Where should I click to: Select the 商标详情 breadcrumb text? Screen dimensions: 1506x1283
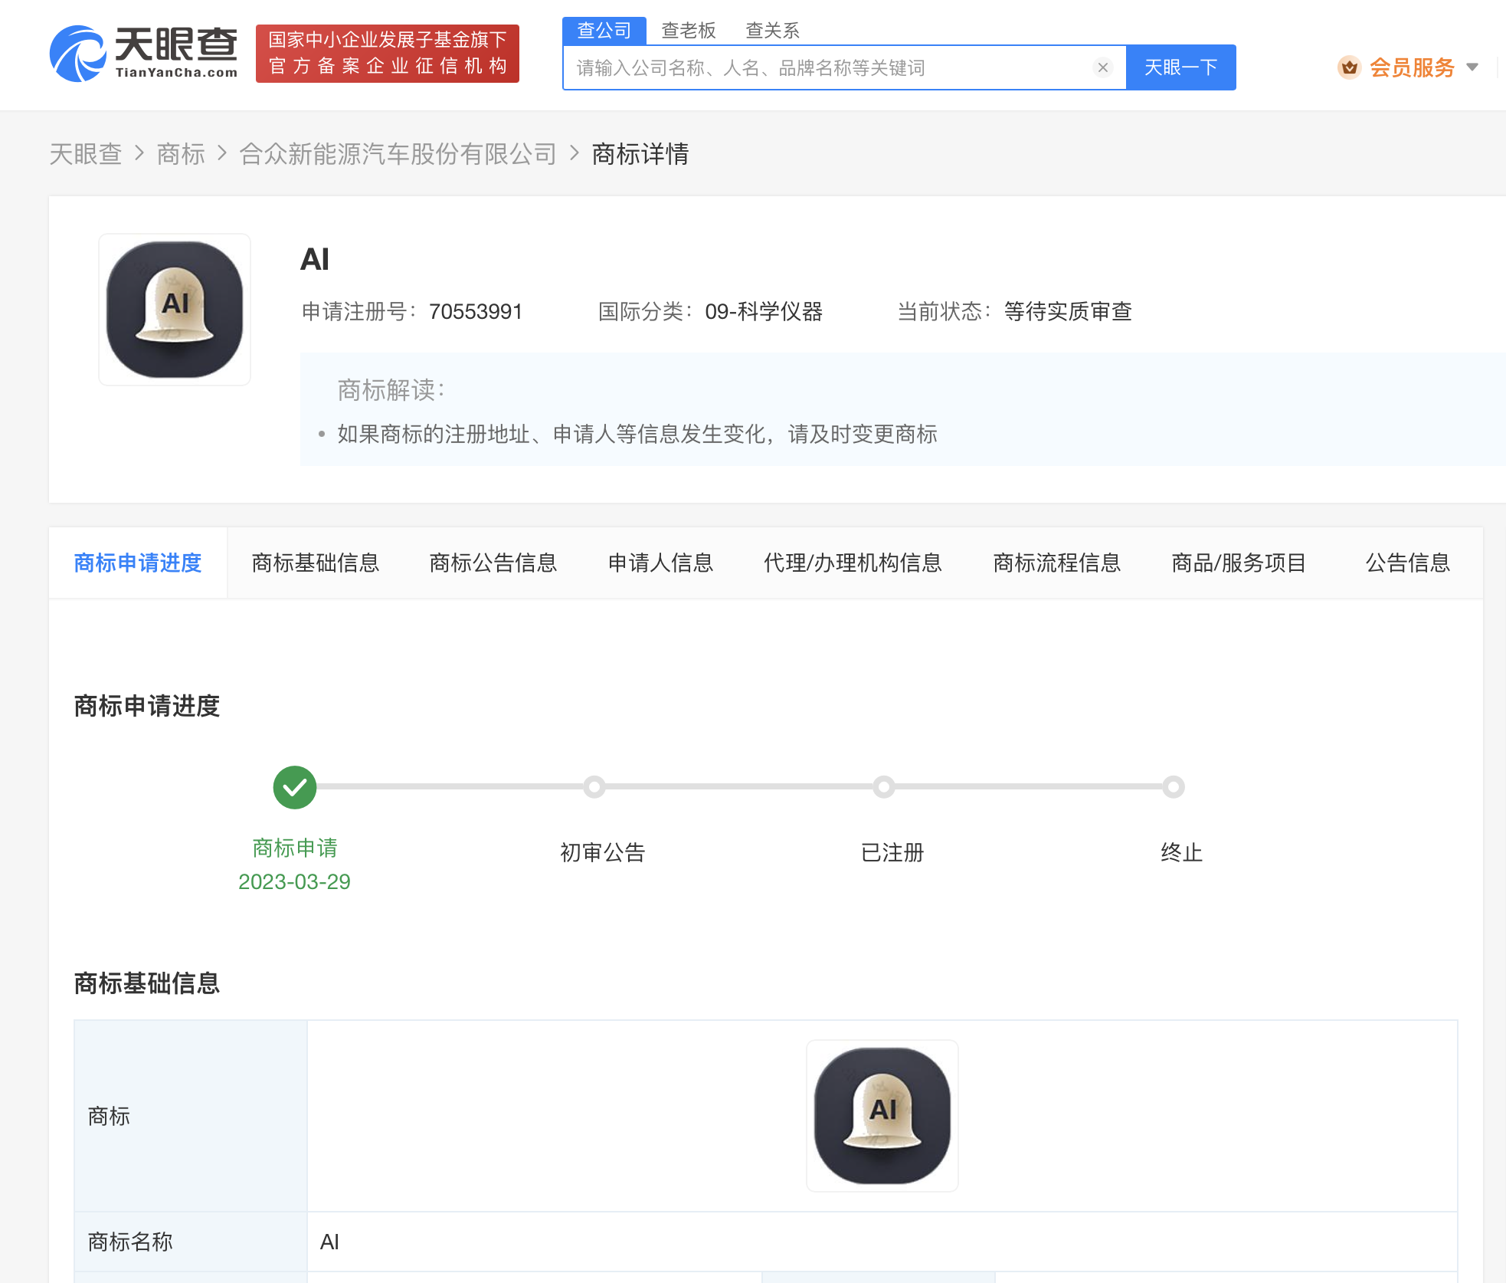tap(640, 154)
